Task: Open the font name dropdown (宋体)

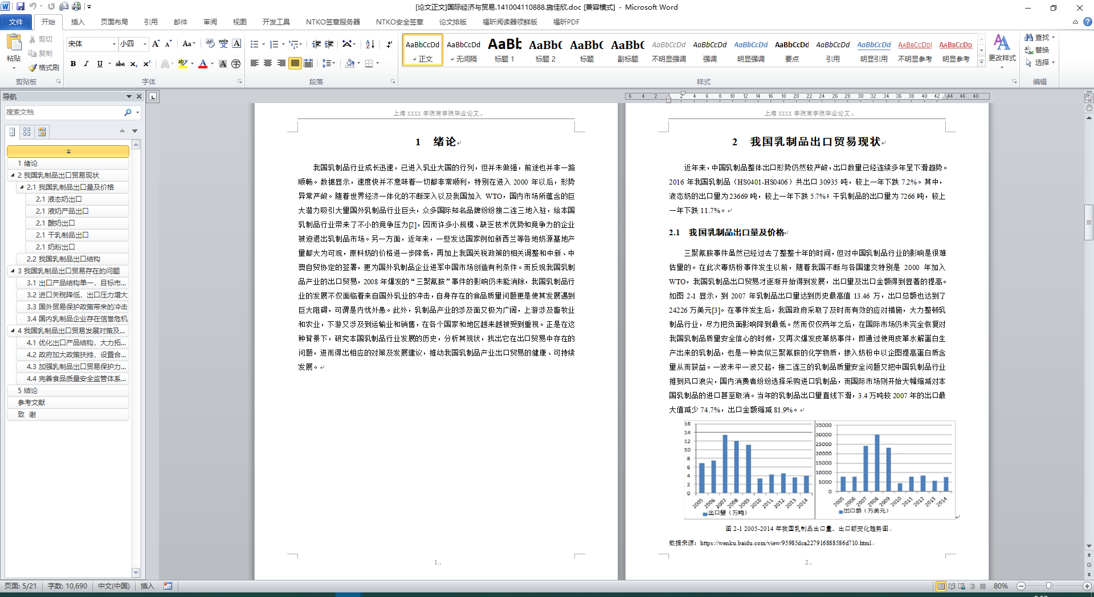Action: 114,44
